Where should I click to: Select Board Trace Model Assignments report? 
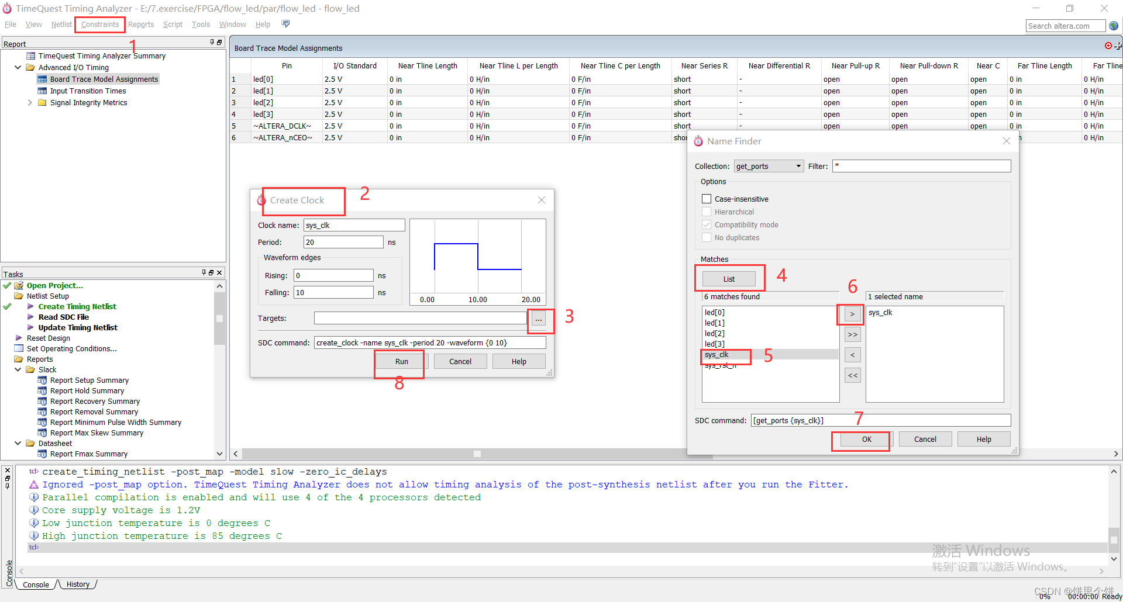click(104, 79)
